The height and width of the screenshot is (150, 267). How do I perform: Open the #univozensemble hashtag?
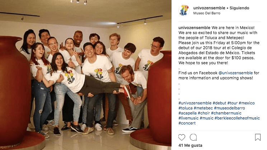pyautogui.click(x=195, y=103)
